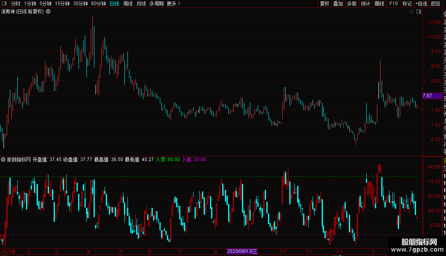Switch to the 周线 weekly tab
The width and height of the screenshot is (446, 256).
click(x=128, y=4)
